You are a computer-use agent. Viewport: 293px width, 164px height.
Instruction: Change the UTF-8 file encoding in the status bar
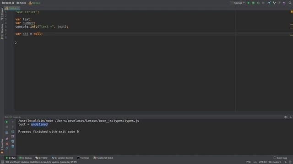click(262, 162)
